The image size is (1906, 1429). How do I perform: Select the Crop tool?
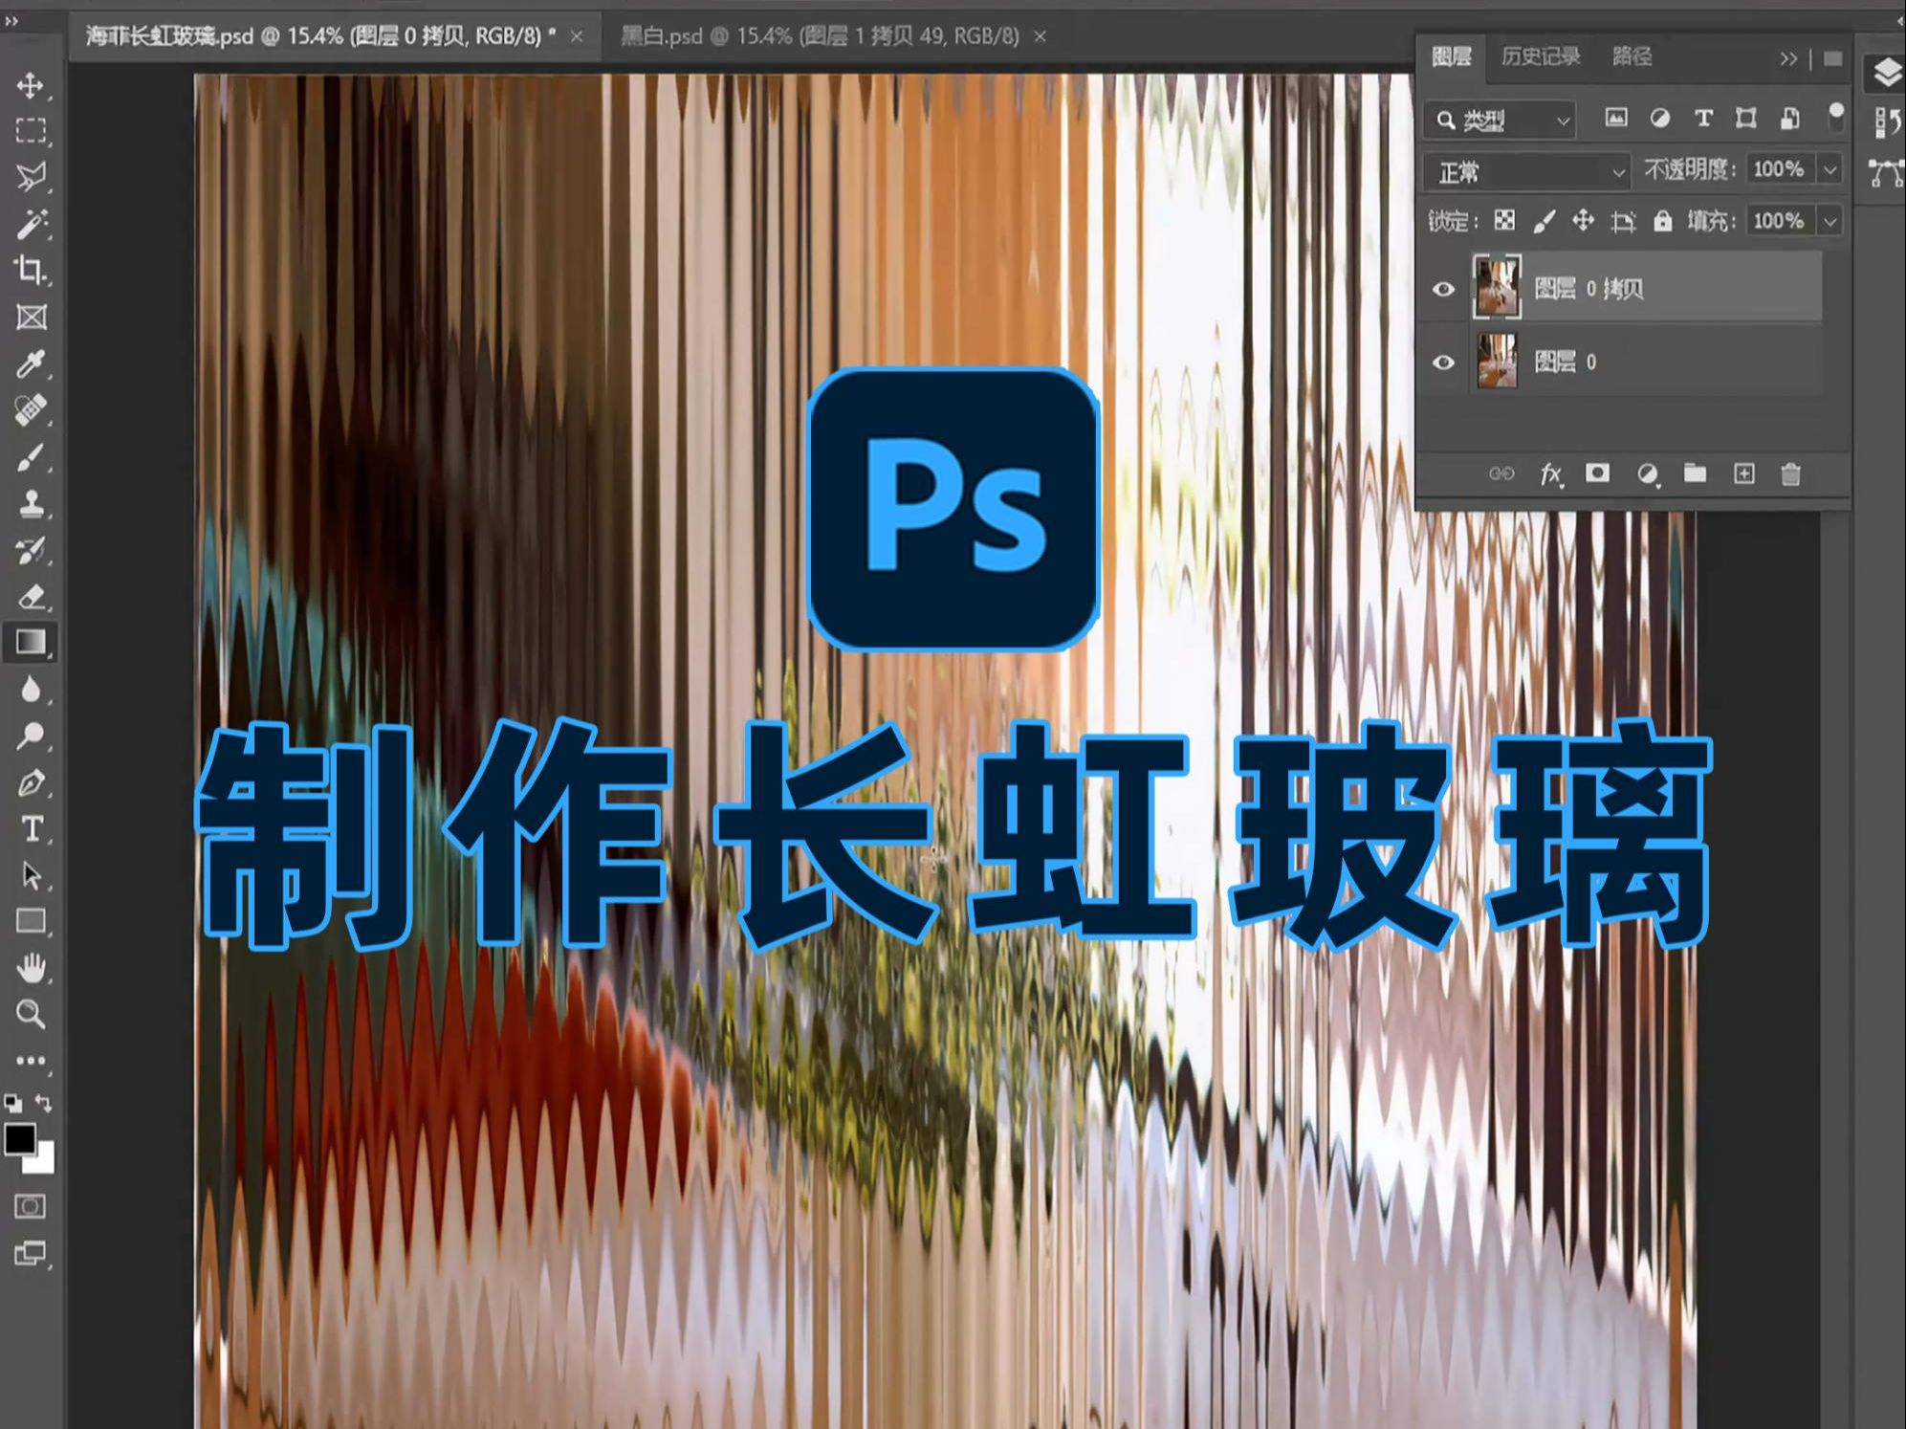31,270
